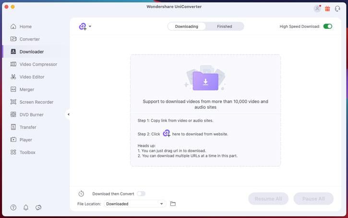Click the Video Compressor sidebar icon
Viewport: 348px width, 218px height.
point(13,64)
